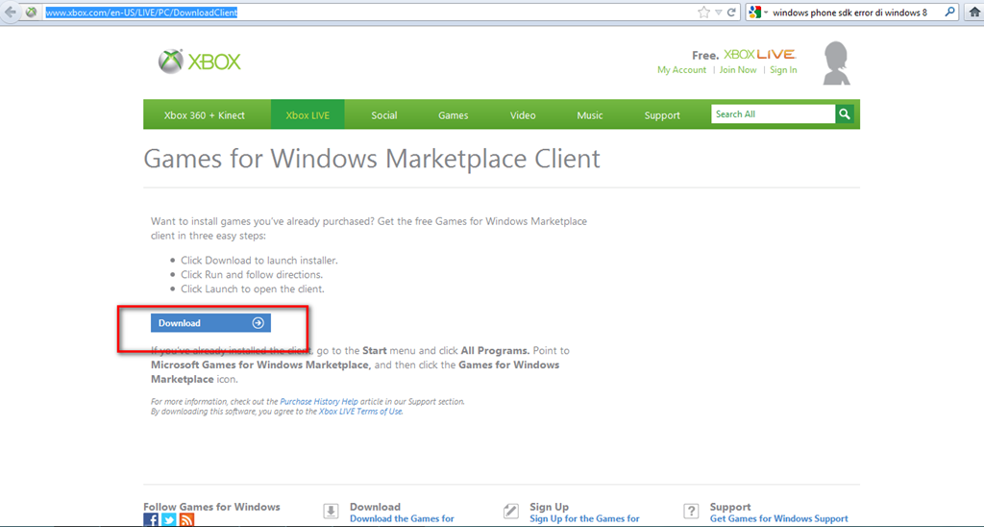Image resolution: width=984 pixels, height=527 pixels.
Task: Open the Purchase History Help article link
Action: 319,401
